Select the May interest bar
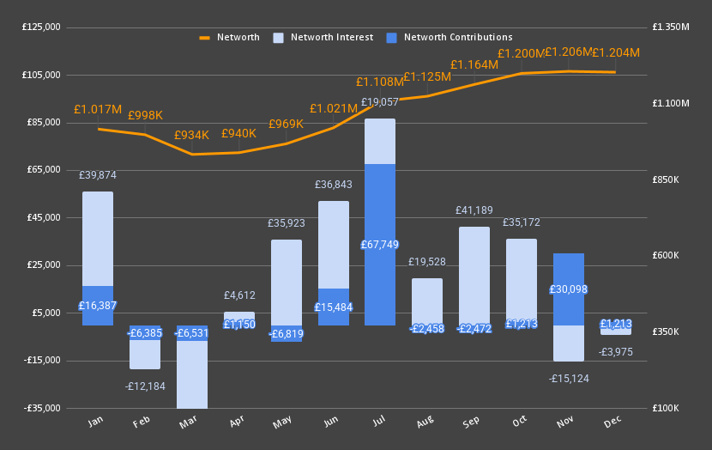 pyautogui.click(x=287, y=282)
